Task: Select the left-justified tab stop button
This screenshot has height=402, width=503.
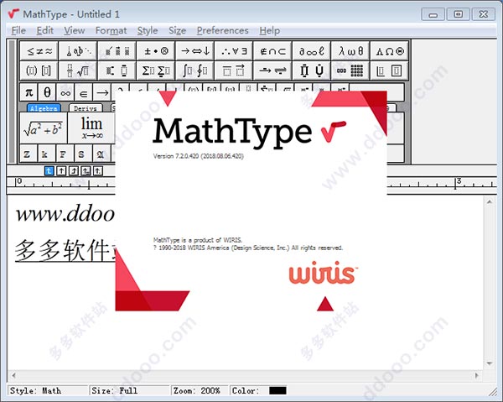Action: point(49,171)
